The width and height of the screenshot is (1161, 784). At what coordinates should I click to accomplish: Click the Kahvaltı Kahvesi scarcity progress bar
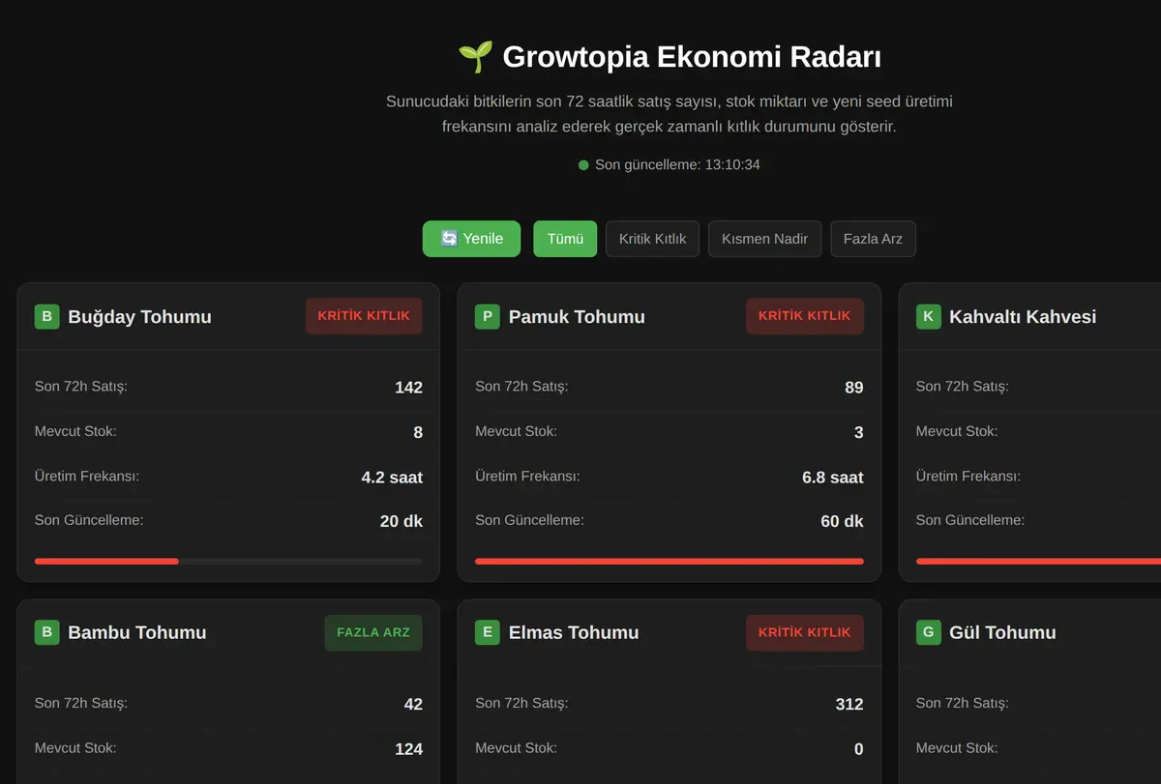(x=1038, y=561)
